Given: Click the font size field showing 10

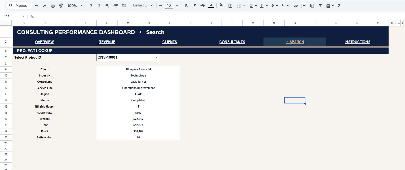Looking at the screenshot, I should click(169, 6).
